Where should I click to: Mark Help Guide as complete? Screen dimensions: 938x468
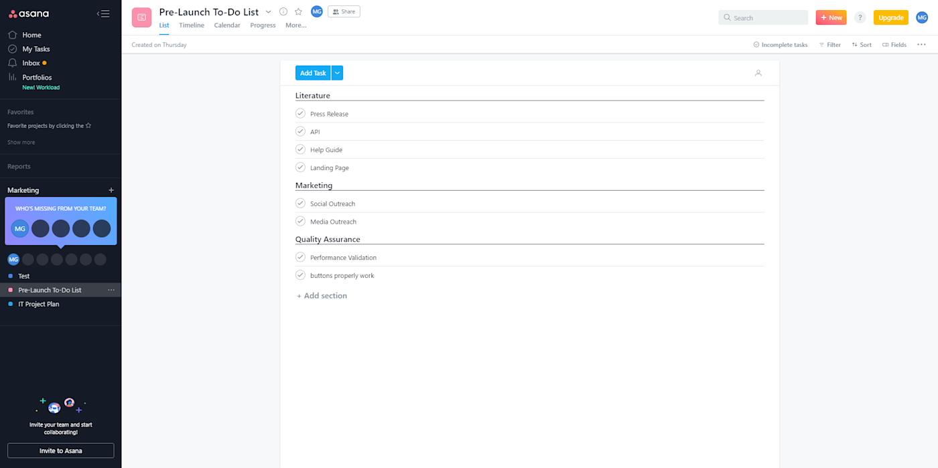point(300,149)
